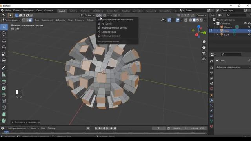251x141 pixels.
Task: Uncheck the Collection exclude checkbox
Action: [246, 23]
